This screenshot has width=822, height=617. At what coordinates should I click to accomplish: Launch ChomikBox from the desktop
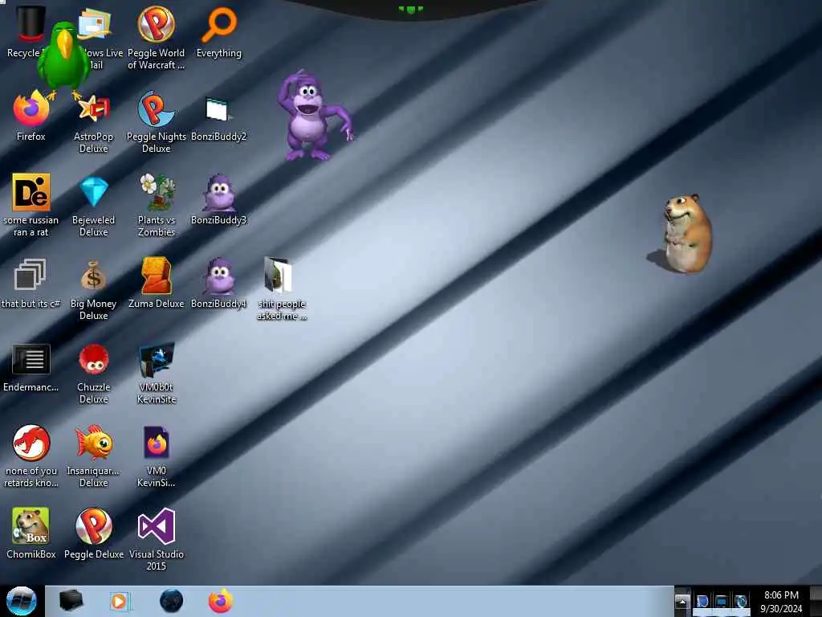click(31, 525)
